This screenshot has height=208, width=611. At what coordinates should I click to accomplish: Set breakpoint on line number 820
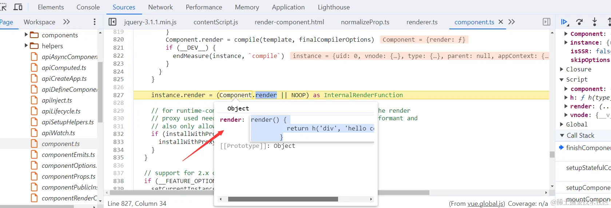point(118,39)
